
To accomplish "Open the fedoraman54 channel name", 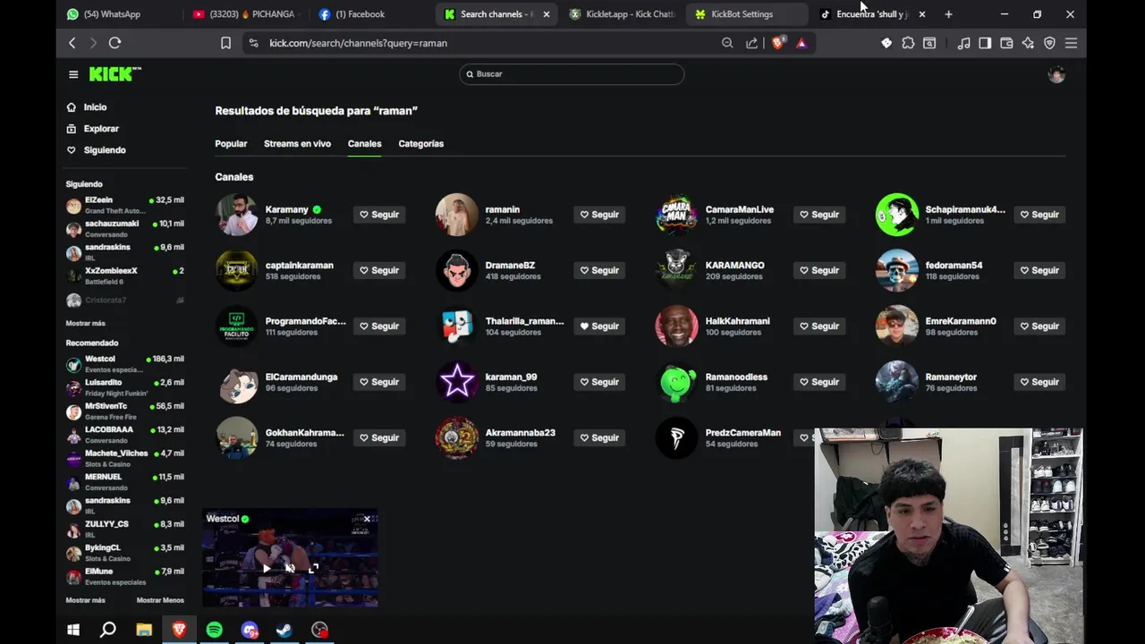I will [954, 266].
